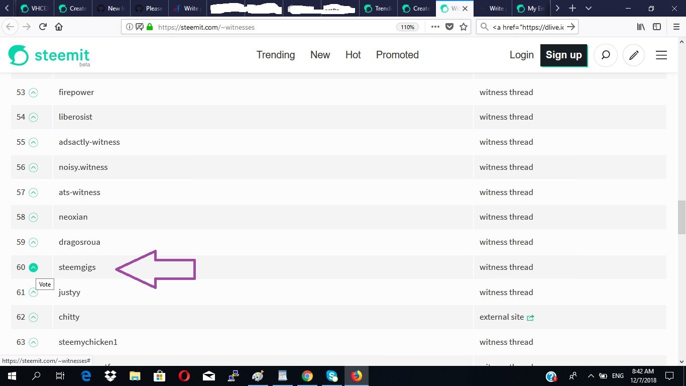The height and width of the screenshot is (386, 686).
Task: Open a new browser tab
Action: (x=572, y=9)
